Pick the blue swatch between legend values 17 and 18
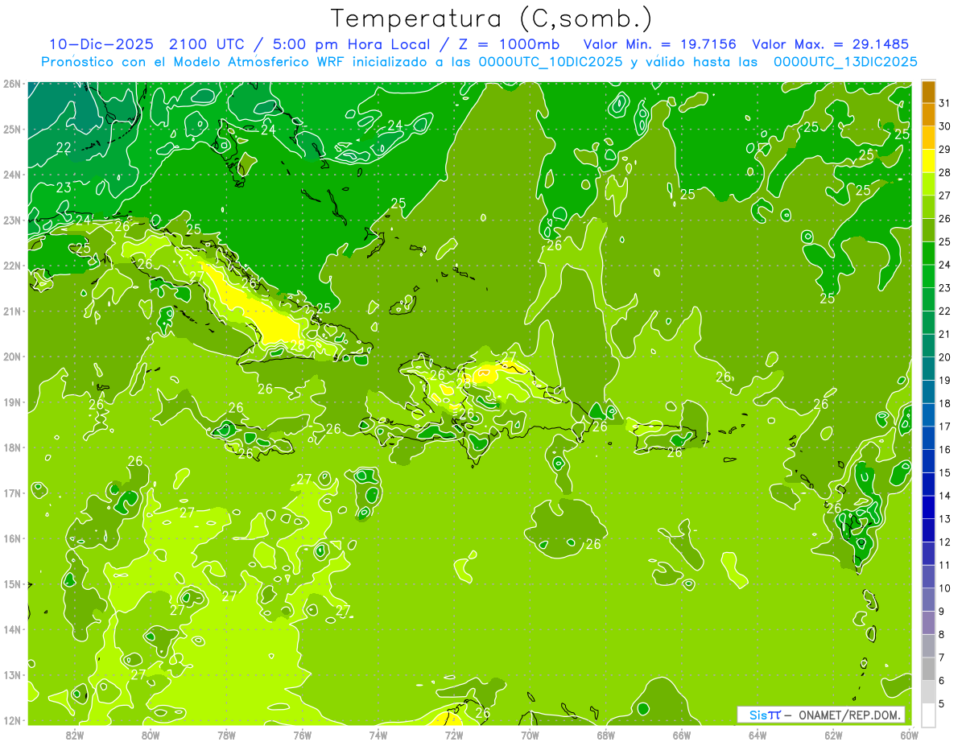The width and height of the screenshot is (966, 746). coord(928,414)
